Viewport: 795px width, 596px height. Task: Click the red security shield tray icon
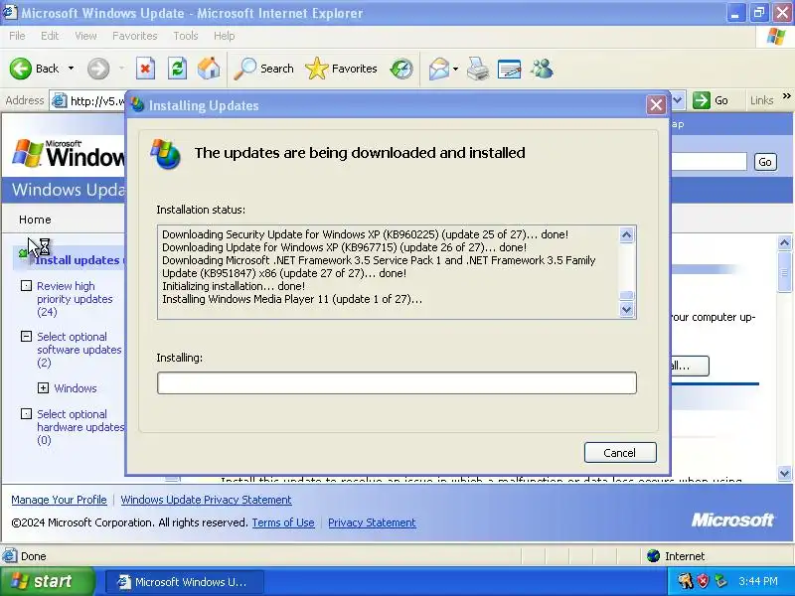point(703,581)
